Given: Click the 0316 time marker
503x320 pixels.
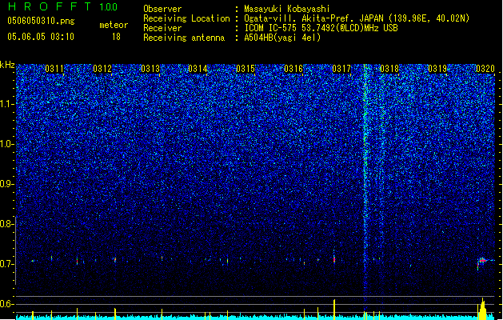Looking at the screenshot, I should (x=293, y=69).
